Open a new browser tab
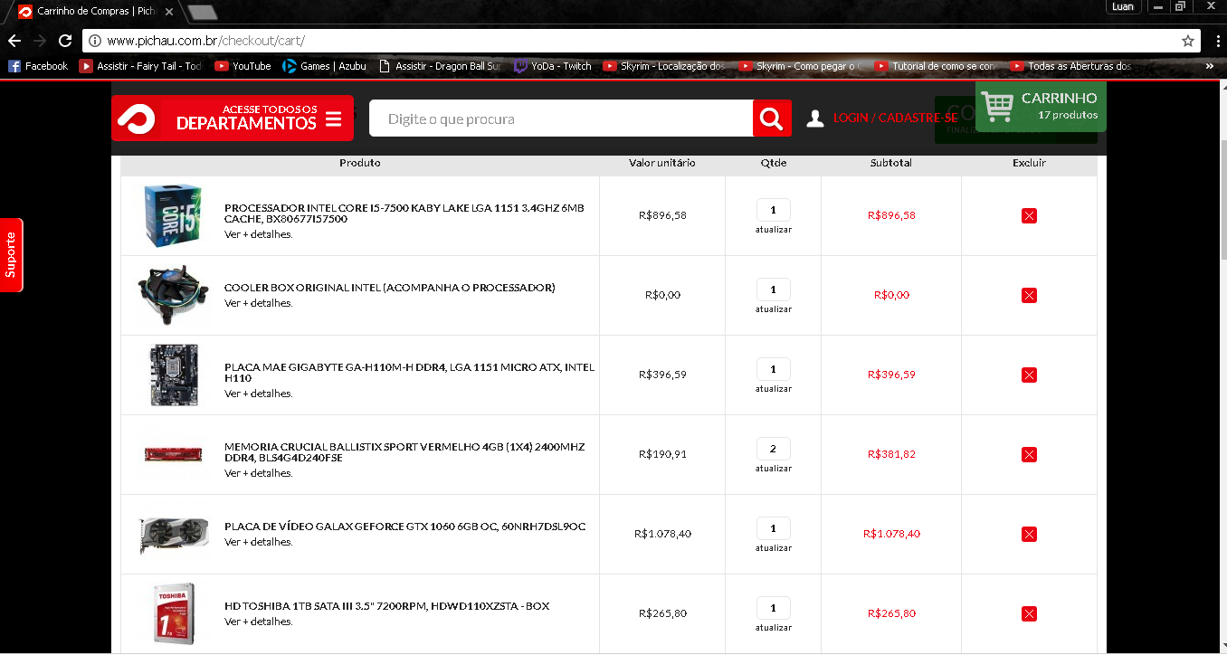Image resolution: width=1227 pixels, height=655 pixels. click(x=202, y=12)
